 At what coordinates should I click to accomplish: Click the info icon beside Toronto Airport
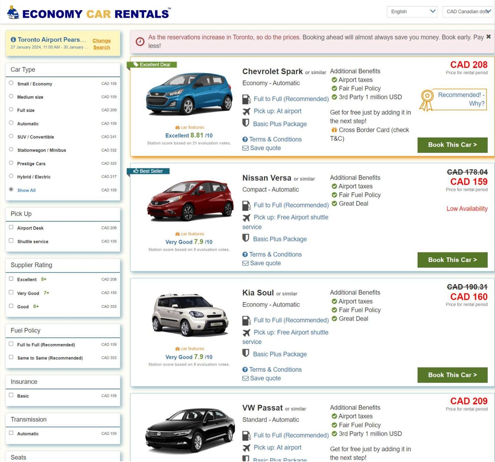pyautogui.click(x=13, y=40)
